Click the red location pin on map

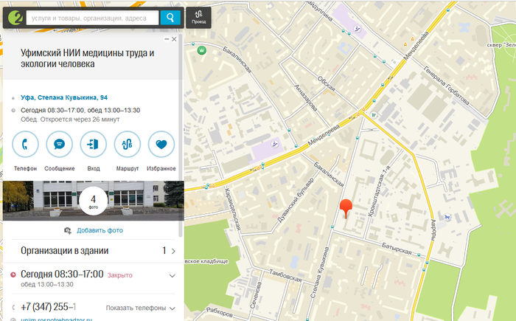coord(346,208)
